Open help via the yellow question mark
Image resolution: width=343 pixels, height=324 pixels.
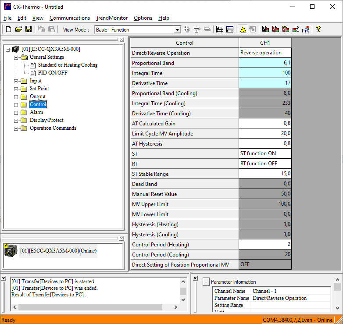tap(318, 29)
